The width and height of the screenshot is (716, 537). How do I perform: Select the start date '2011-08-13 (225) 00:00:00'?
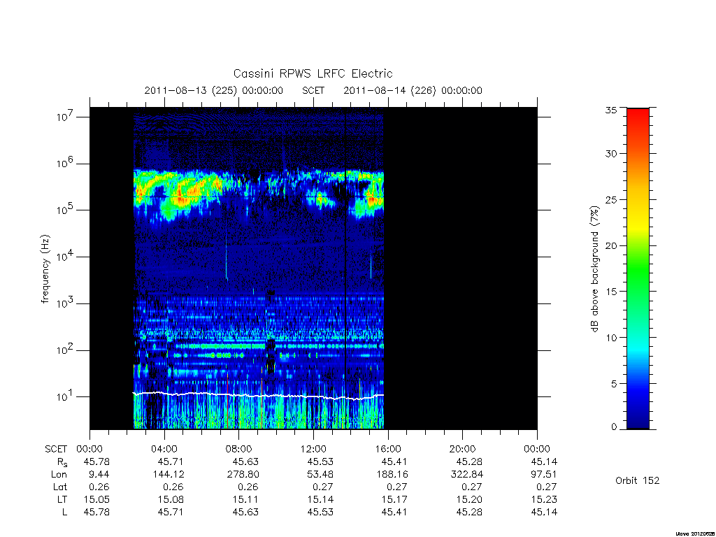pos(214,90)
